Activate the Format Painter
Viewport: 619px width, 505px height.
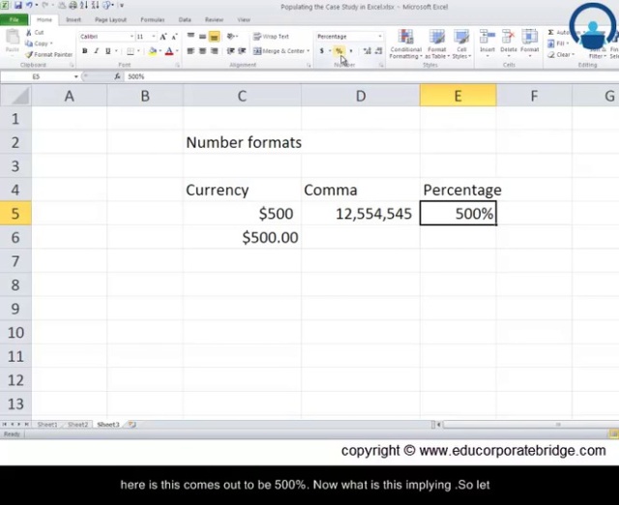[x=49, y=54]
